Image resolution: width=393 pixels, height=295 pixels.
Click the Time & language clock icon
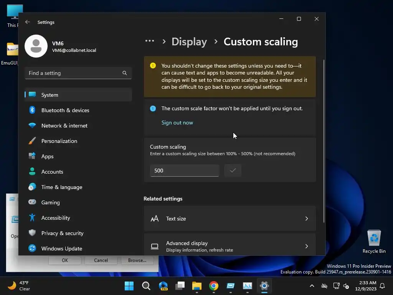32,187
